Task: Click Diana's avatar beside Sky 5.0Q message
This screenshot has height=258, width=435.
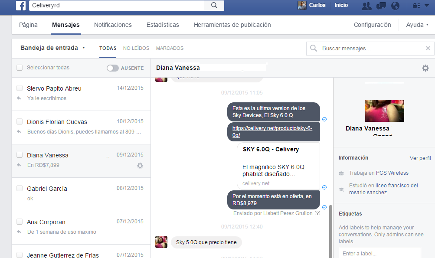Action: pyautogui.click(x=161, y=242)
